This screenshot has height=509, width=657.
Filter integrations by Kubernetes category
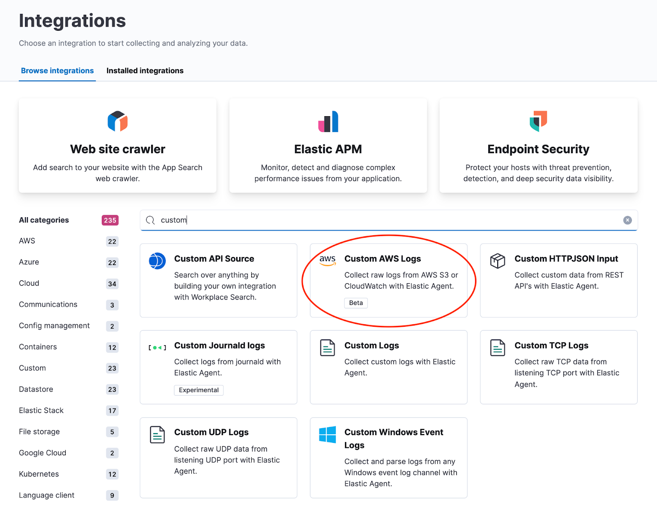[x=39, y=474]
